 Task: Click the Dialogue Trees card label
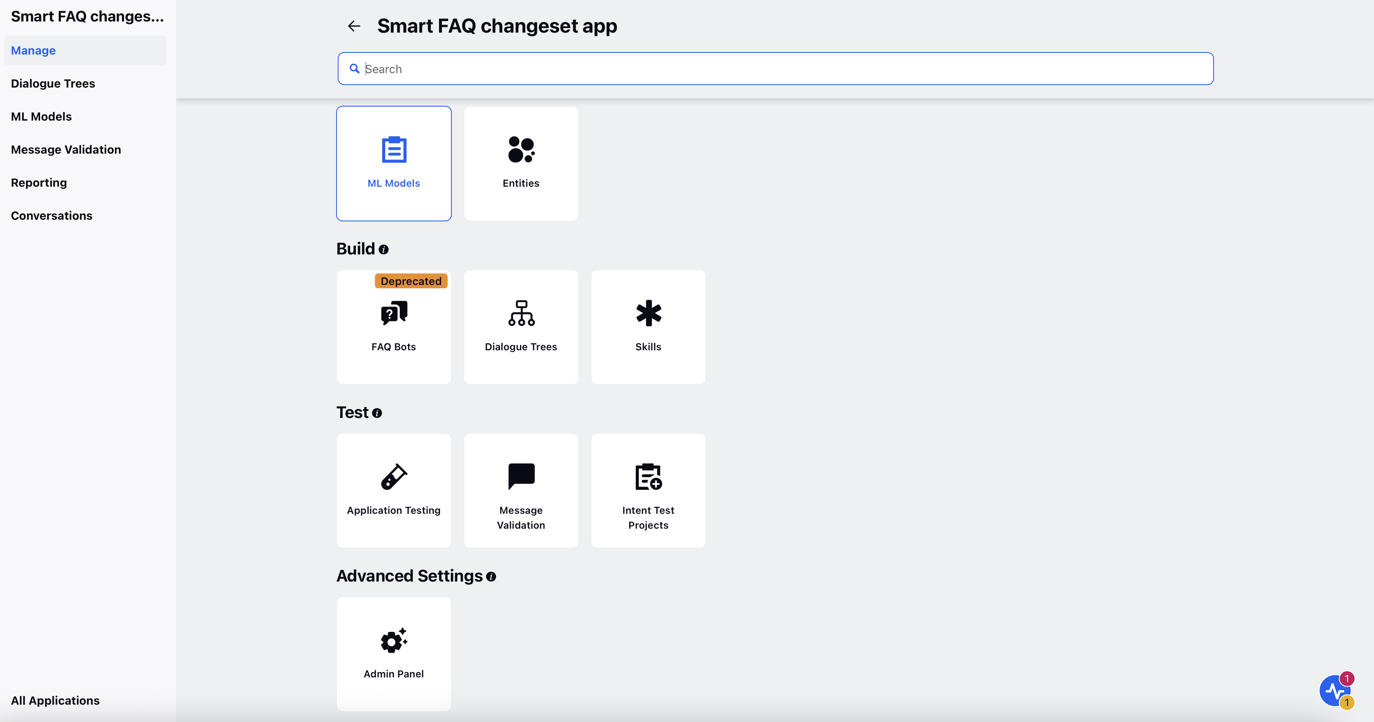click(521, 347)
